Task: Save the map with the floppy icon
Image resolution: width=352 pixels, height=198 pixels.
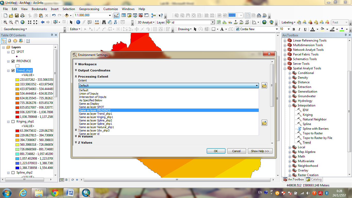Action: [16, 15]
